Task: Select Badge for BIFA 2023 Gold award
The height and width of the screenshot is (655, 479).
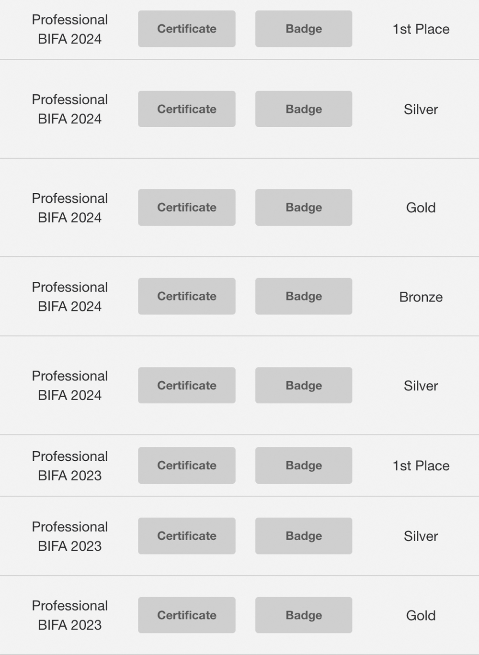Action: 303,615
